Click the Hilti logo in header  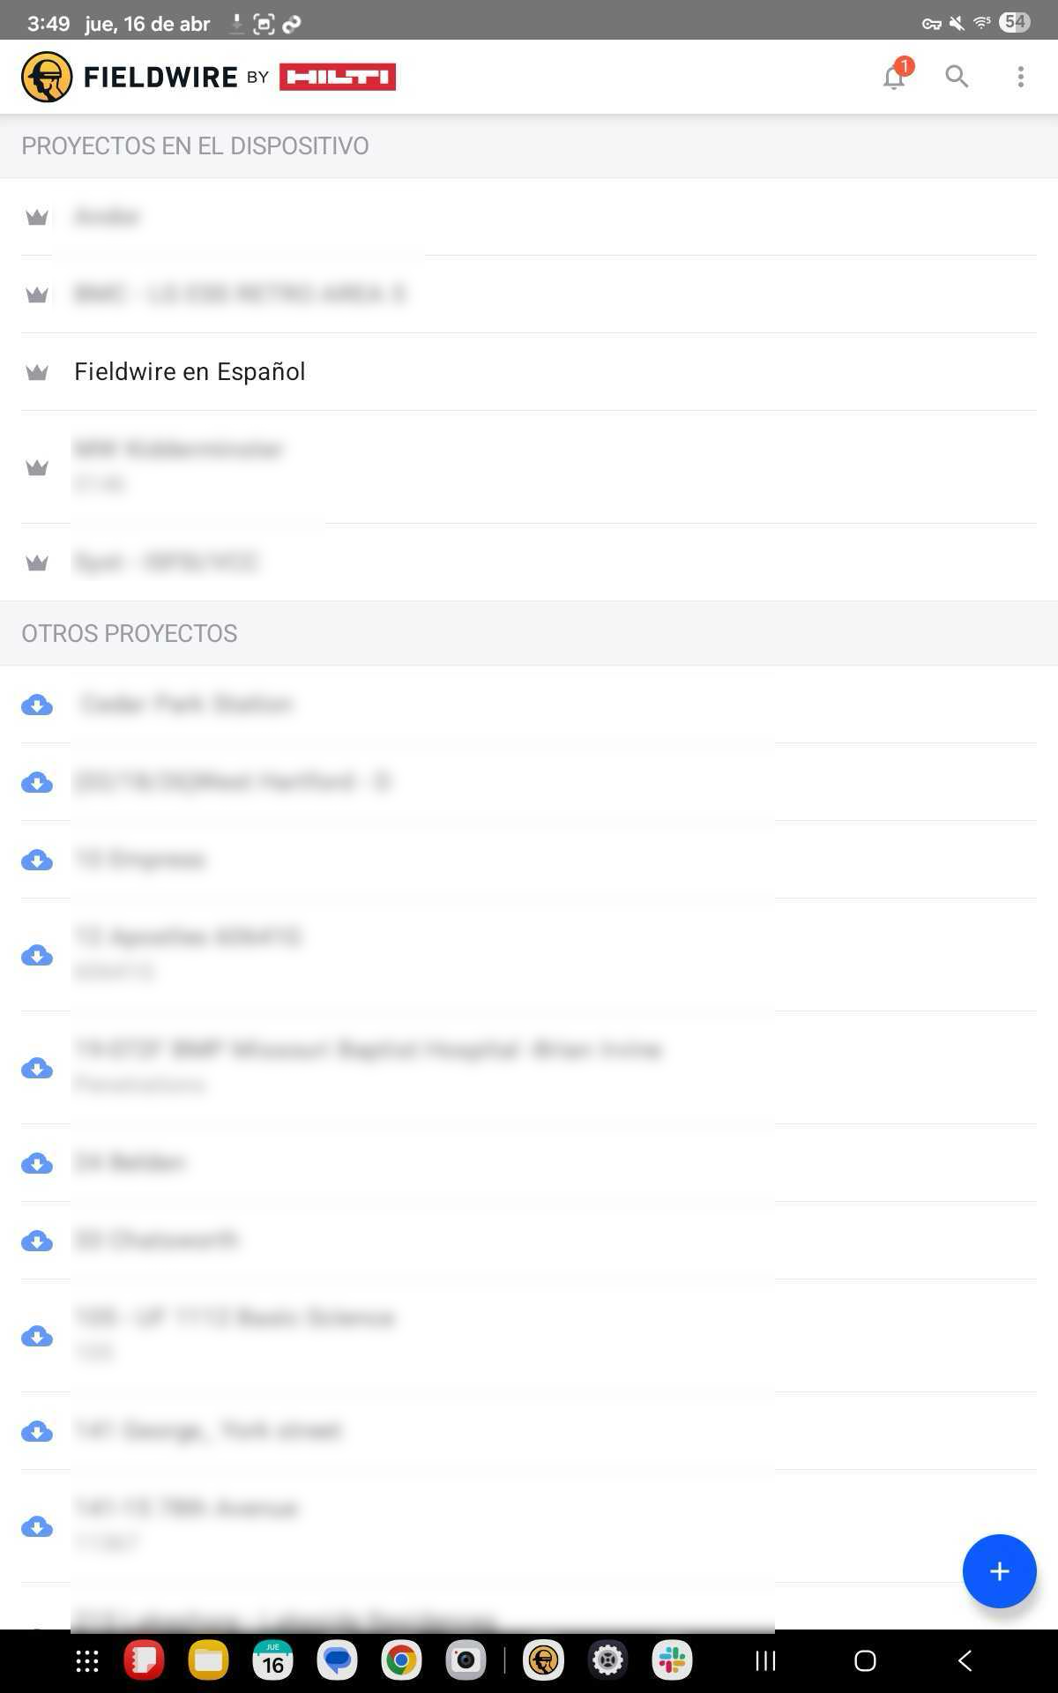[x=338, y=77]
